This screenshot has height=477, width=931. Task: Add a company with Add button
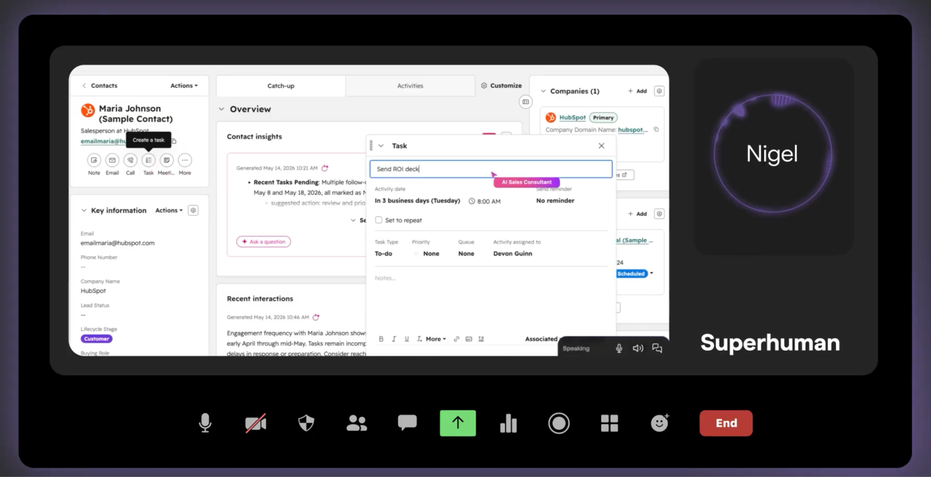click(637, 91)
